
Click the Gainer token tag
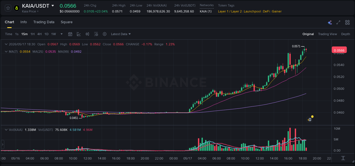tap(277, 11)
